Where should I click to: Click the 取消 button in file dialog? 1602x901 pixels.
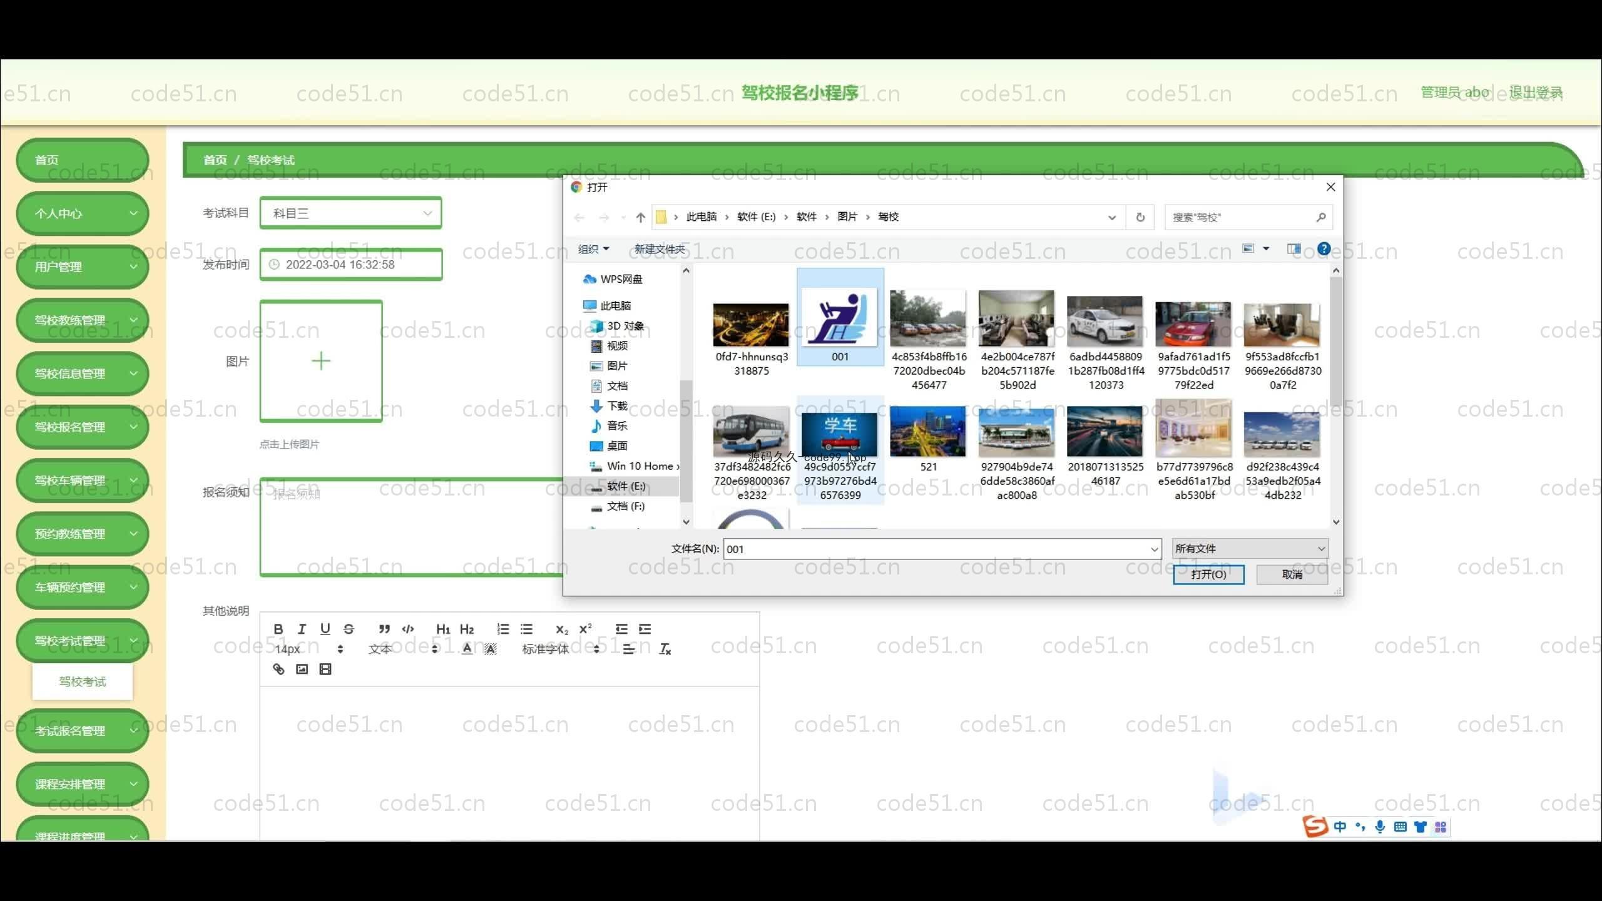(x=1292, y=574)
